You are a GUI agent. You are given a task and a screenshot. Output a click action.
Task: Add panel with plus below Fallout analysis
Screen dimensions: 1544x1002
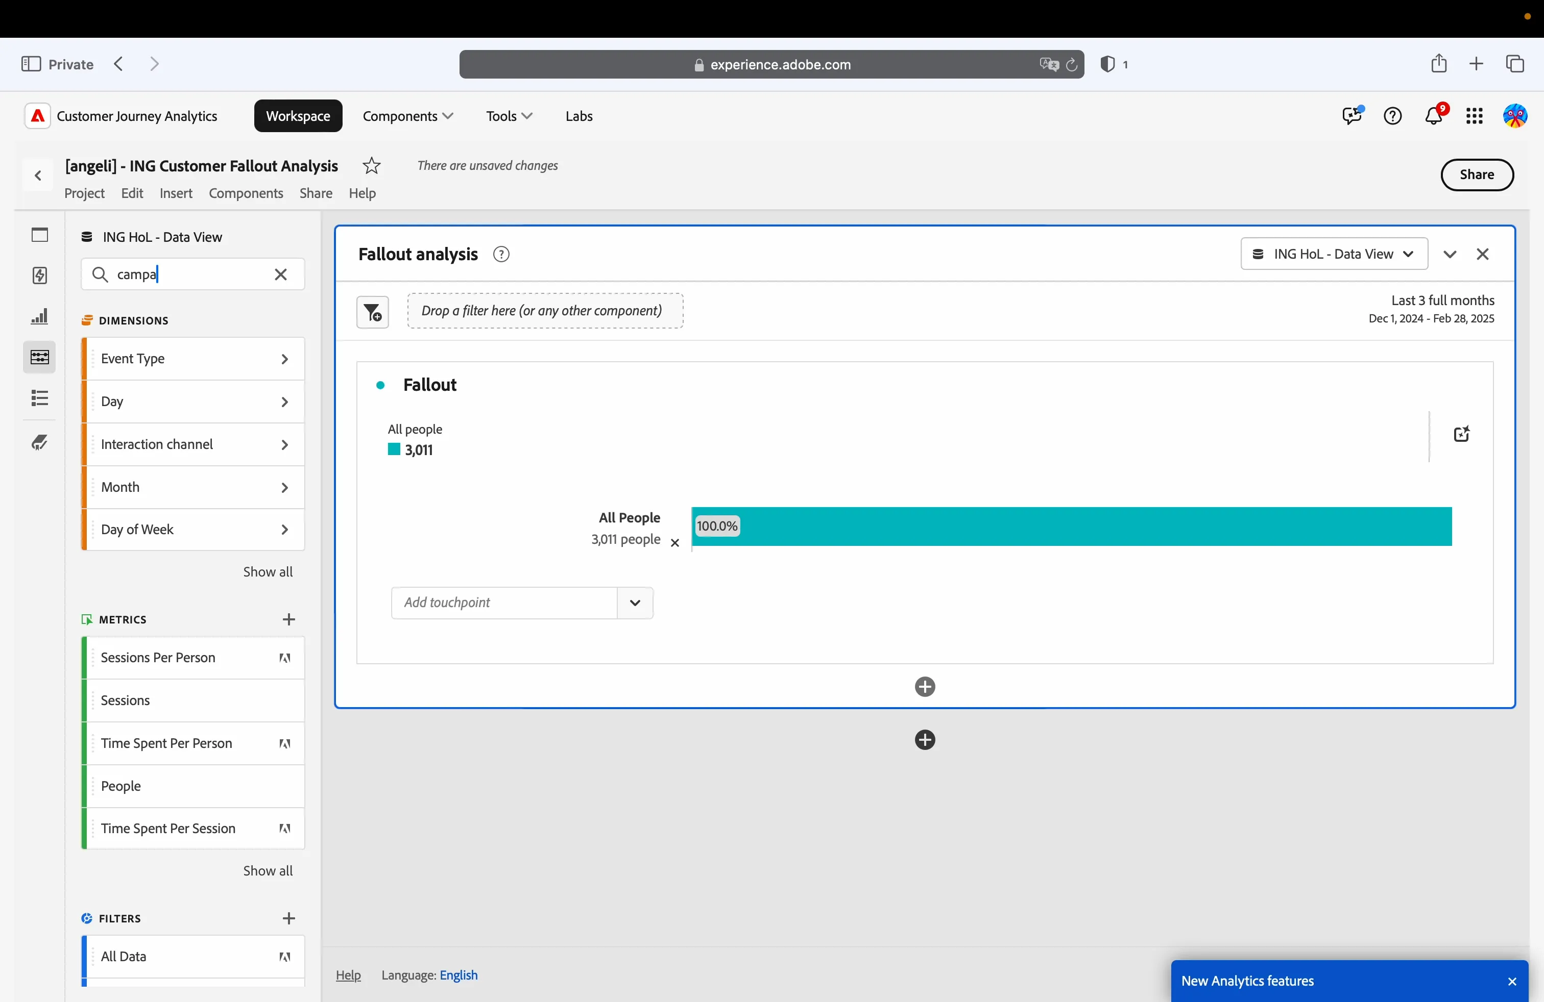pos(925,739)
